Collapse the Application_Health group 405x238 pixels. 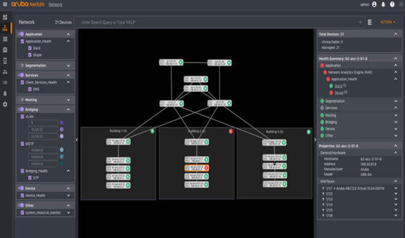pyautogui.click(x=68, y=41)
